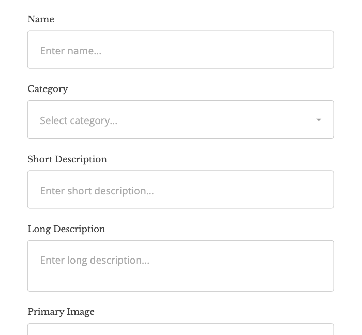Image resolution: width=362 pixels, height=335 pixels.
Task: Click the 'Select category...' placeholder text
Action: pyautogui.click(x=79, y=120)
